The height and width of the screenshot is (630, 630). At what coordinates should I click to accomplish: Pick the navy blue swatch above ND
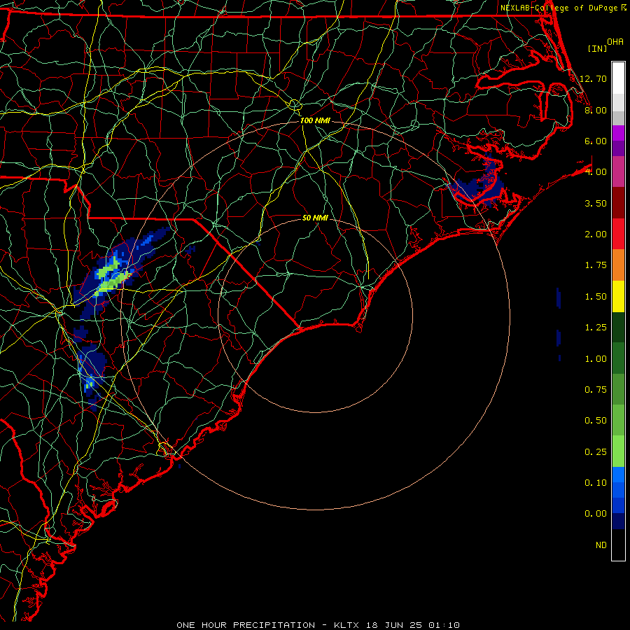point(618,521)
